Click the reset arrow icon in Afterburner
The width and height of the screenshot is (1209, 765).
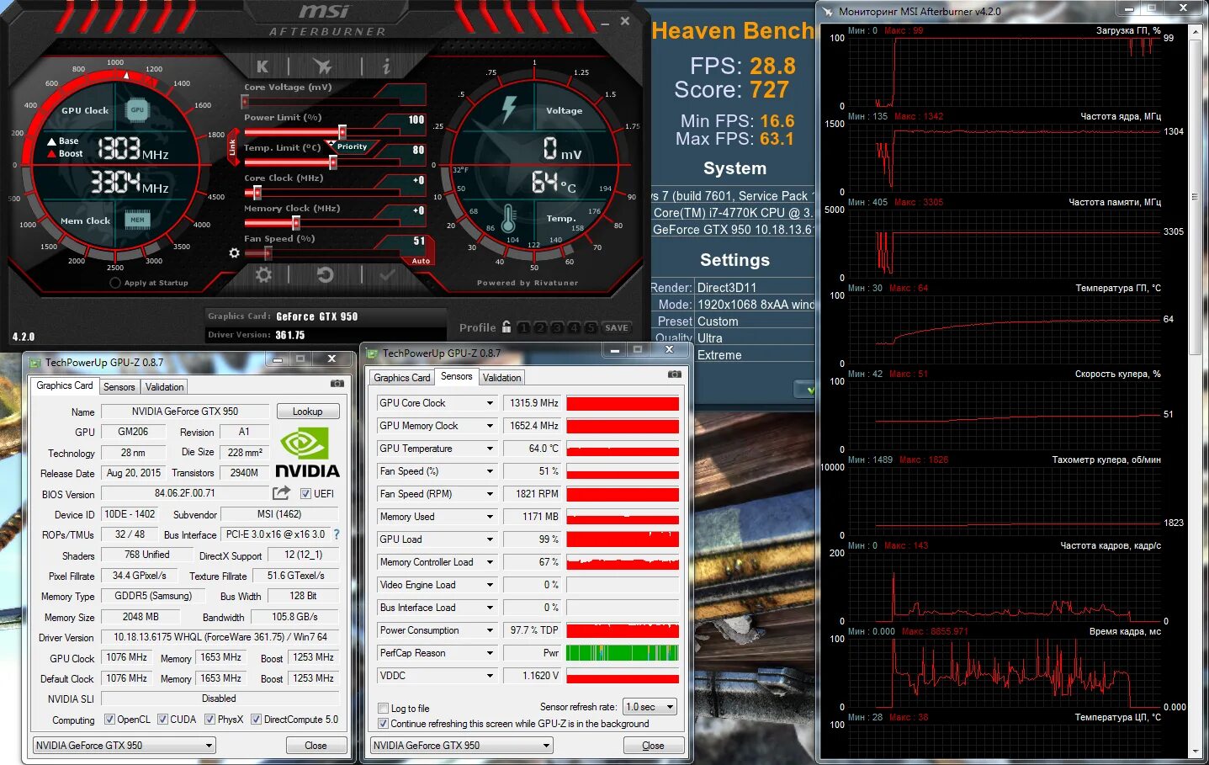click(x=325, y=274)
